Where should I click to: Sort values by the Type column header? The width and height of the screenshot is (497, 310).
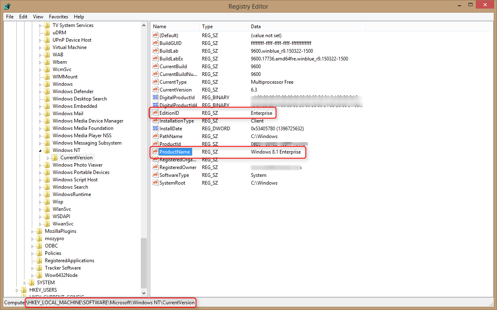pos(224,27)
